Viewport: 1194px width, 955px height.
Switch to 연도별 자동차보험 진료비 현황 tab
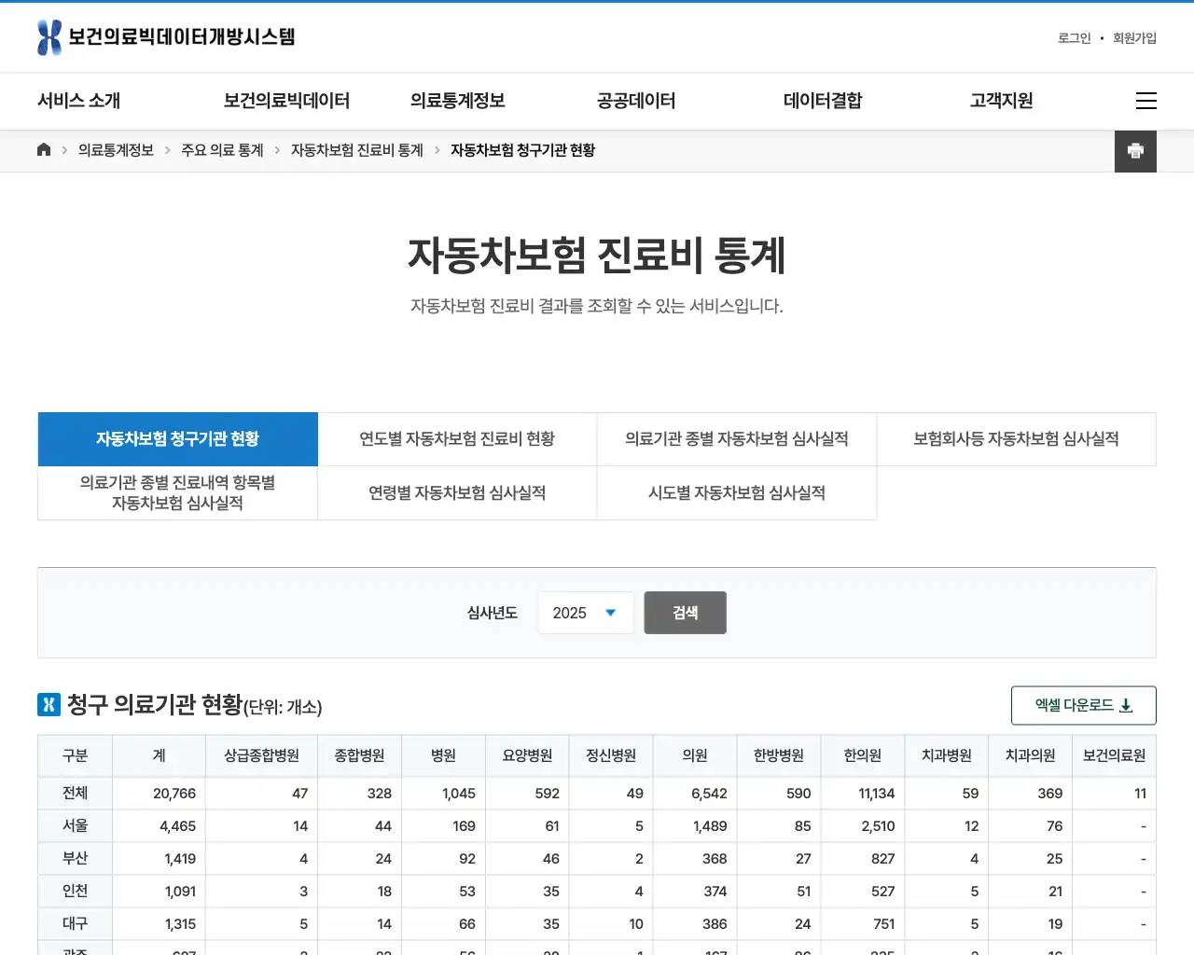[457, 439]
